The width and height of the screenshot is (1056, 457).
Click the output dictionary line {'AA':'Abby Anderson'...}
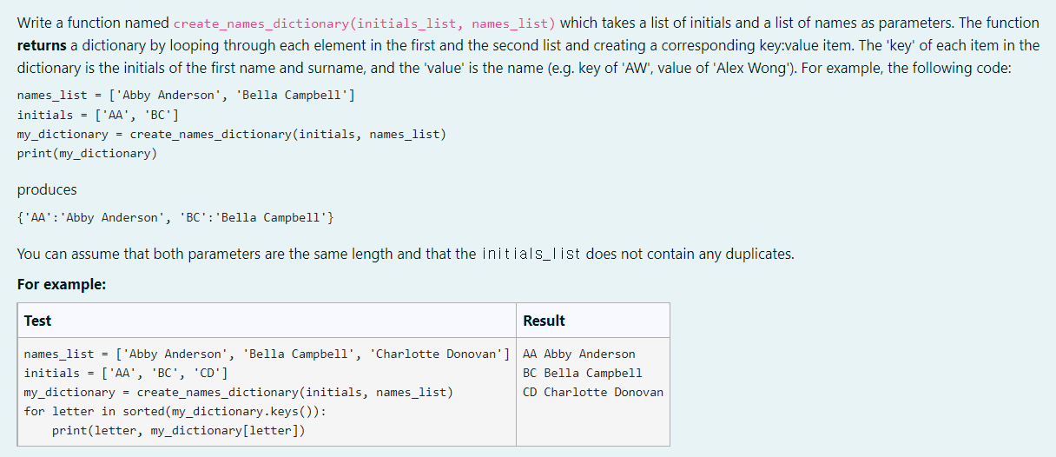click(x=175, y=217)
